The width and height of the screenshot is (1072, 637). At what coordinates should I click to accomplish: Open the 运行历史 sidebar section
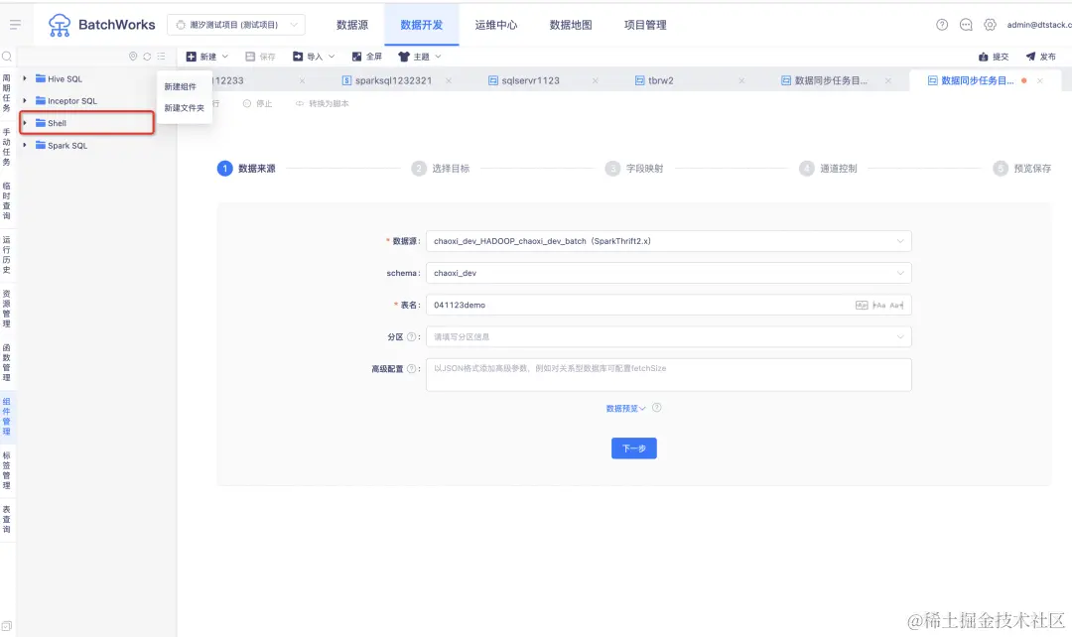point(7,255)
